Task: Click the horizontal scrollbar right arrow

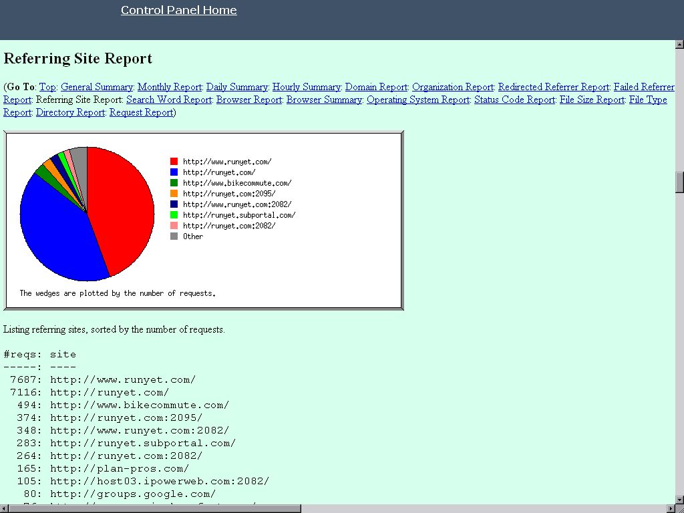Action: (x=669, y=508)
